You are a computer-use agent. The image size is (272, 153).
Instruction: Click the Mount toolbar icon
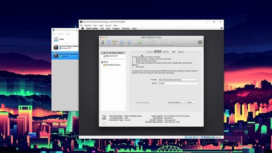click(122, 42)
